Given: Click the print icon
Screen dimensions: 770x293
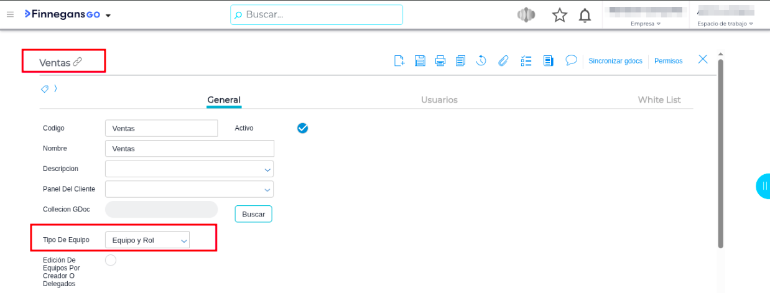Looking at the screenshot, I should [x=440, y=60].
